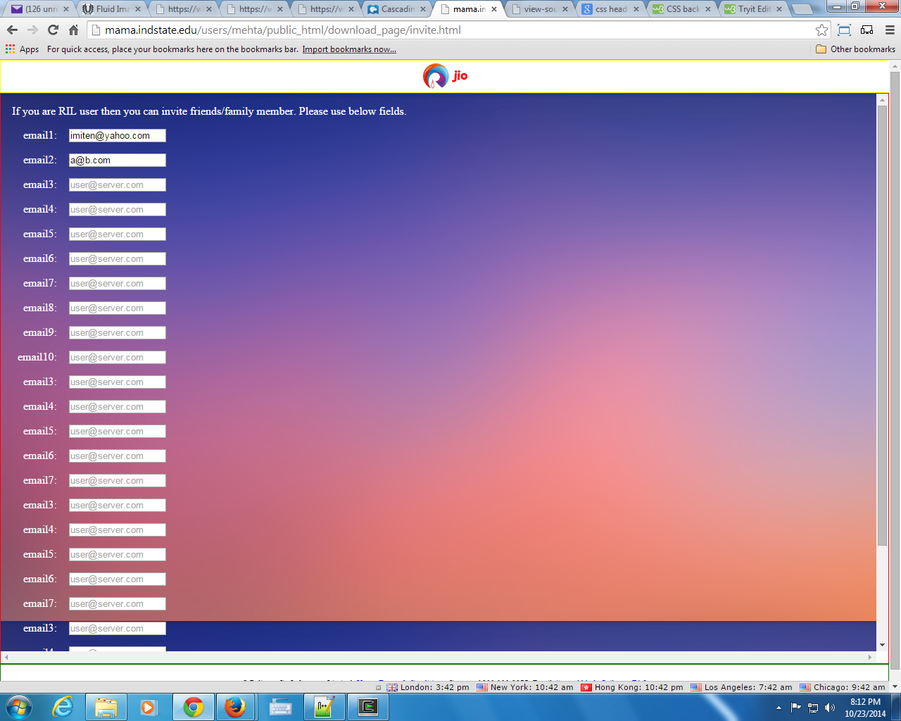
Task: Close the Fluid Ima tab
Action: (137, 9)
